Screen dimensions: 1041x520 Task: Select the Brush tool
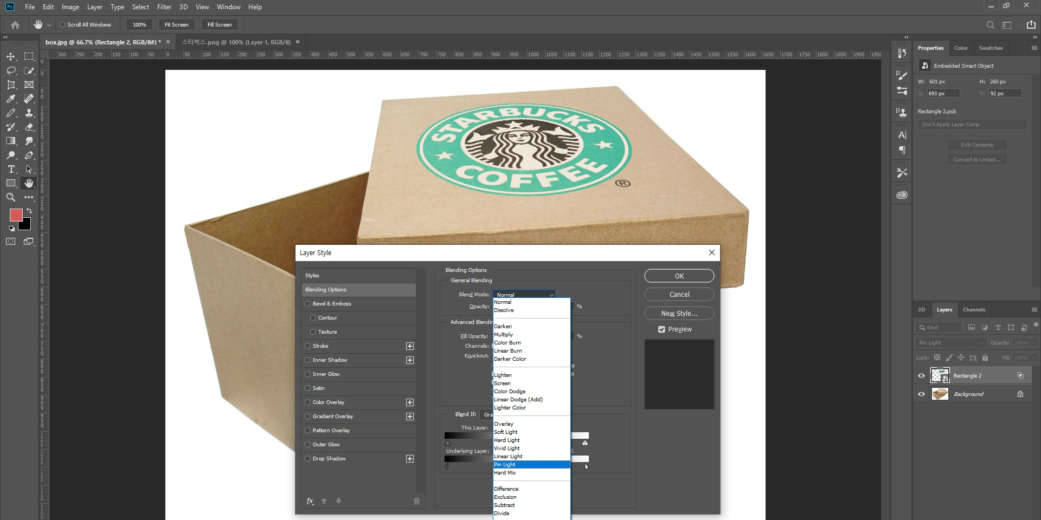(11, 113)
